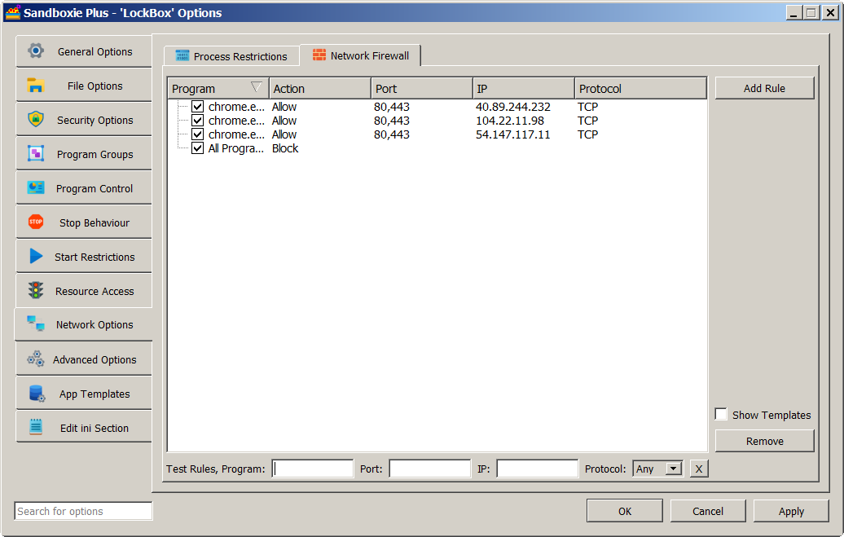Click the Search for options field
This screenshot has width=844, height=537.
coord(83,511)
